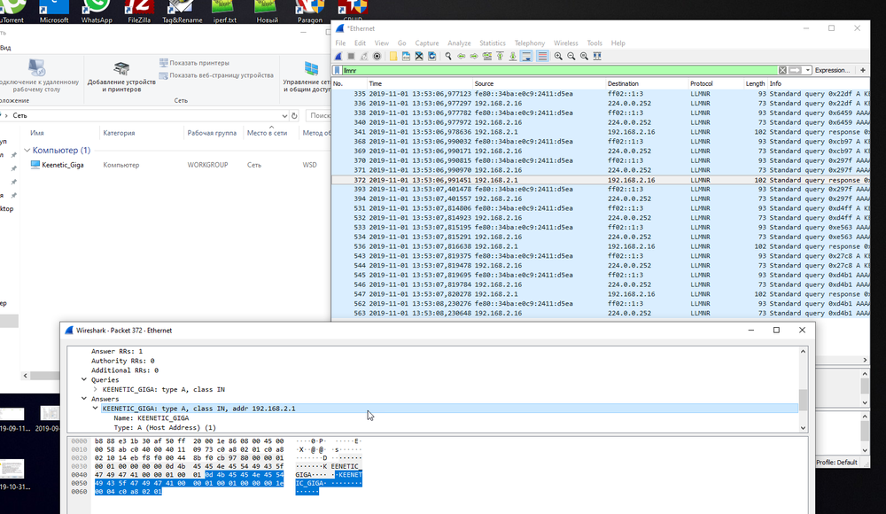Click the Profile: Default status bar entry
This screenshot has height=514, width=886.
pos(836,463)
